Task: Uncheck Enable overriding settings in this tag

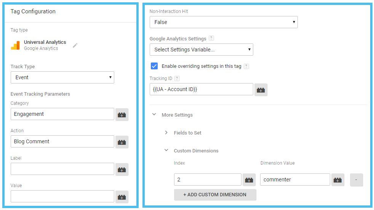Action: (x=154, y=66)
